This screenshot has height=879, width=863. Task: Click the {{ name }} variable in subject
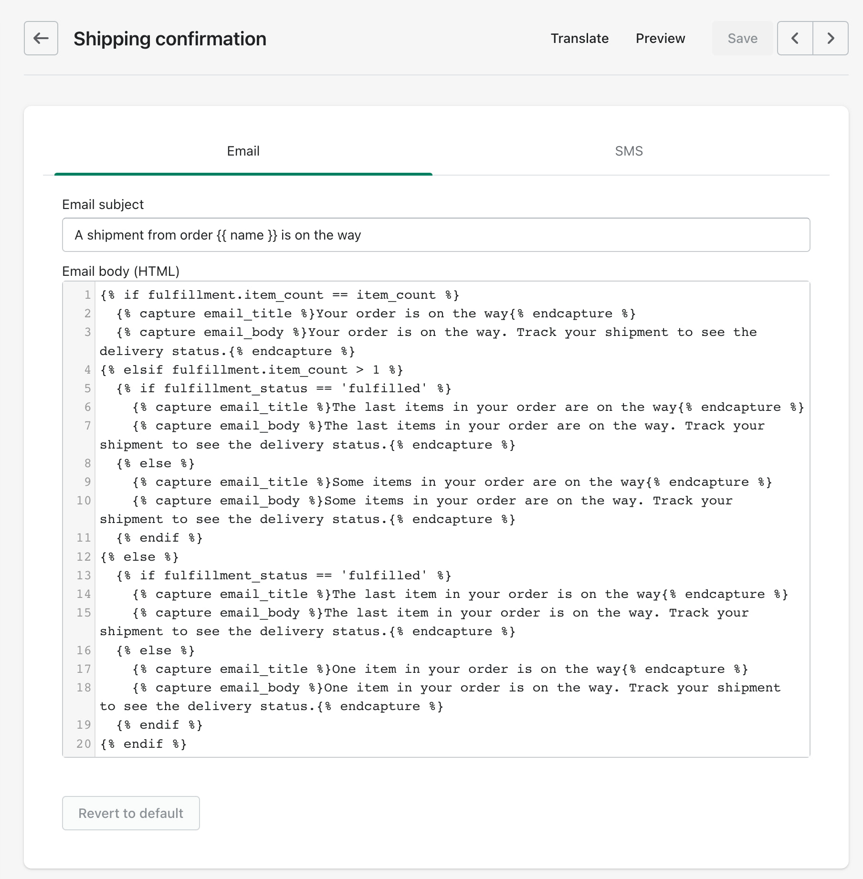[245, 235]
